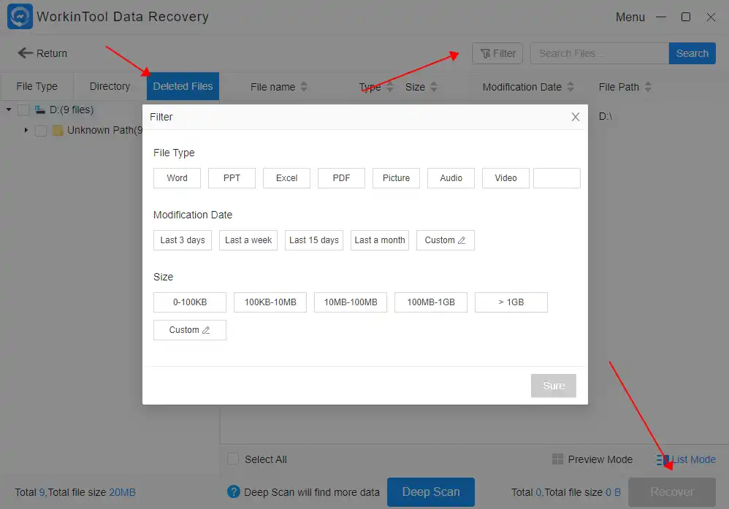Image resolution: width=729 pixels, height=509 pixels.
Task: Select Audio file type filter
Action: [451, 178]
